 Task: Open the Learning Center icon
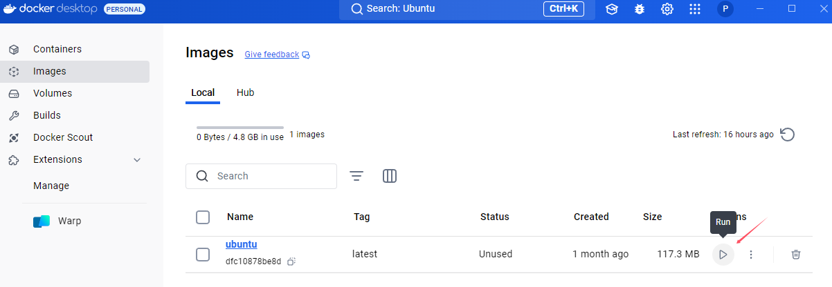pyautogui.click(x=612, y=10)
